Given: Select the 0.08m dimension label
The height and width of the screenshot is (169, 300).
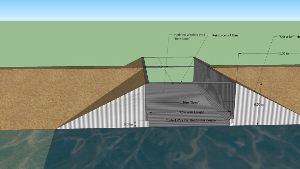Looking at the screenshot, I should click(x=128, y=124).
